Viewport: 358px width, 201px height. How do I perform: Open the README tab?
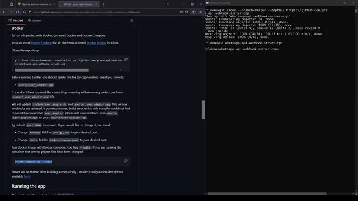tap(16, 20)
